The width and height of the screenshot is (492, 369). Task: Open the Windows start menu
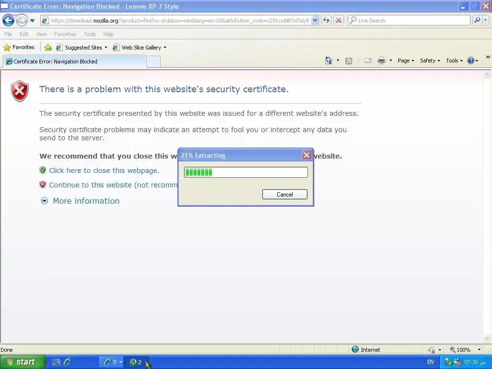pyautogui.click(x=22, y=362)
